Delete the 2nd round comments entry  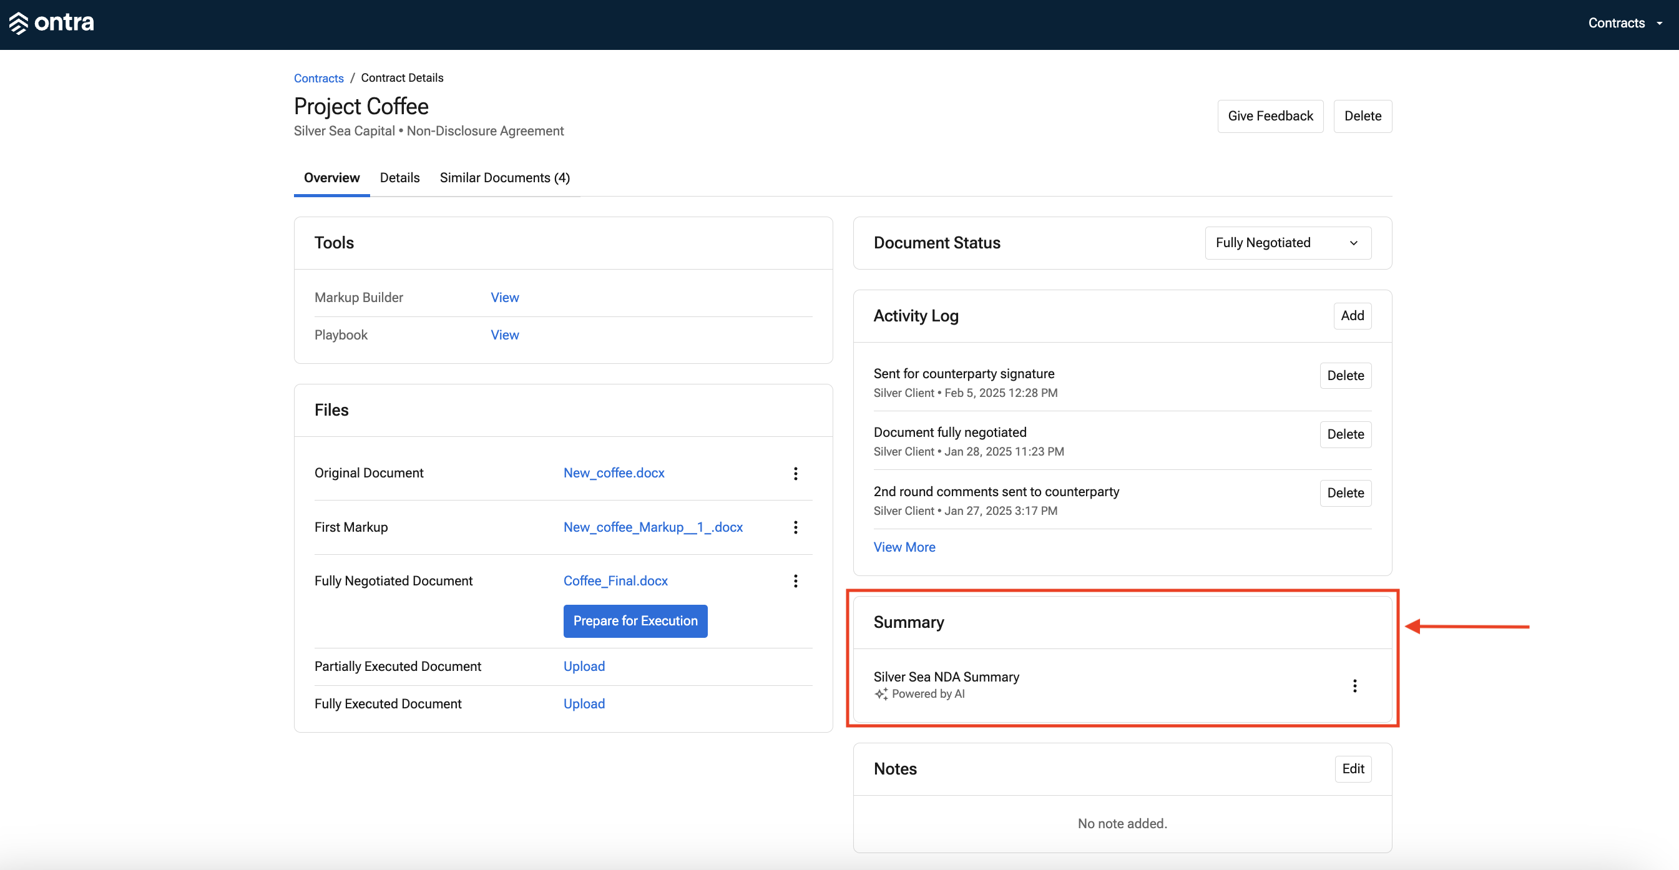(1344, 492)
